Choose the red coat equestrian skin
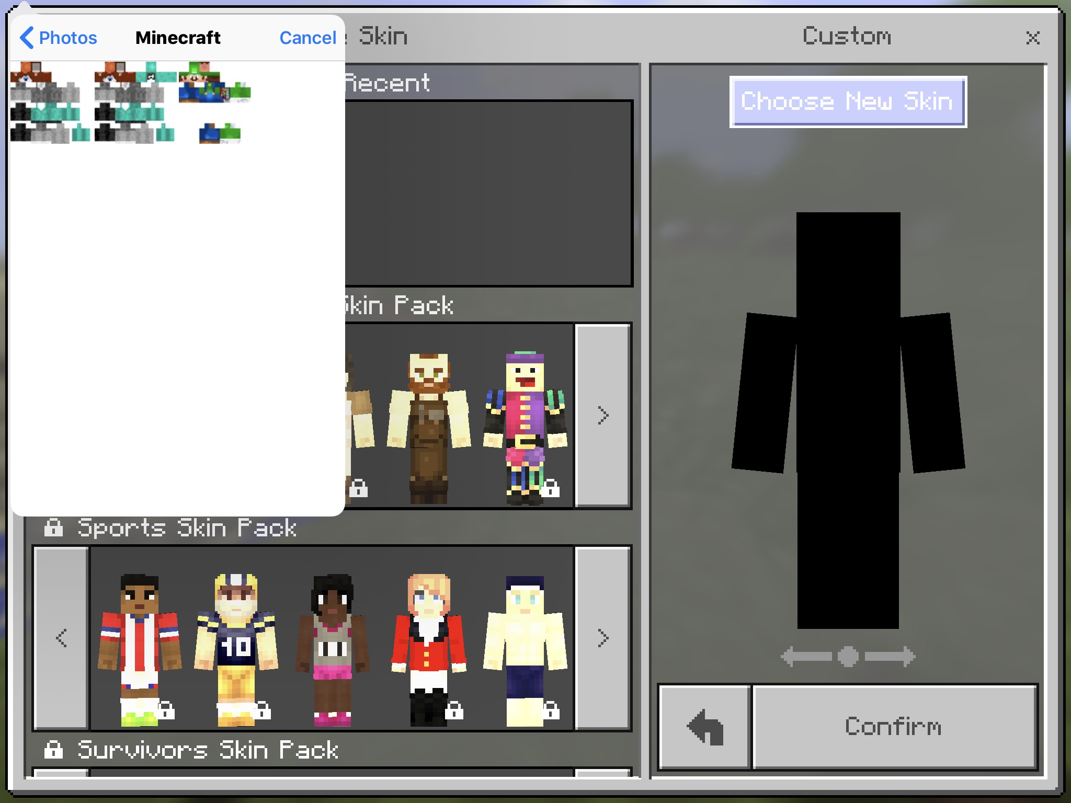This screenshot has width=1071, height=803. [429, 648]
